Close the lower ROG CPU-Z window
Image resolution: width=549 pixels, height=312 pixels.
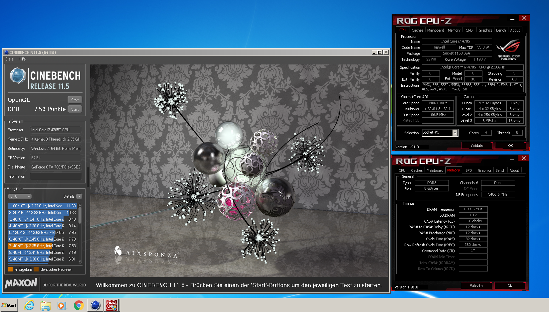pos(523,158)
